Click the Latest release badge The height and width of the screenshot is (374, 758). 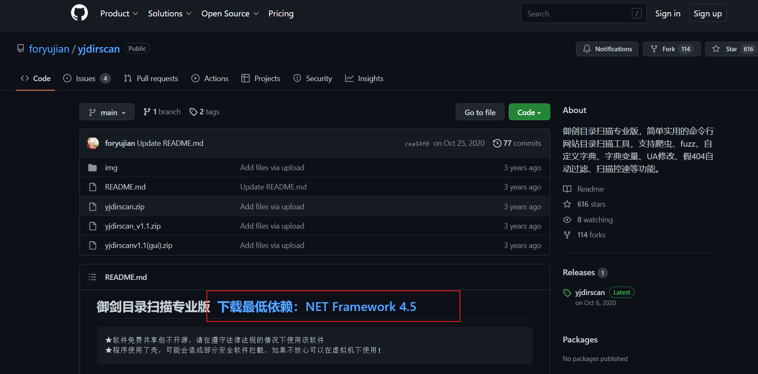(x=622, y=292)
